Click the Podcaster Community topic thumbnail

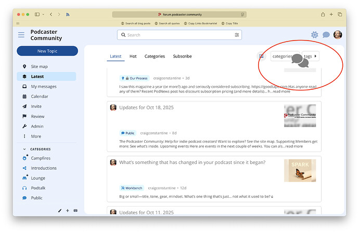pos(300,116)
